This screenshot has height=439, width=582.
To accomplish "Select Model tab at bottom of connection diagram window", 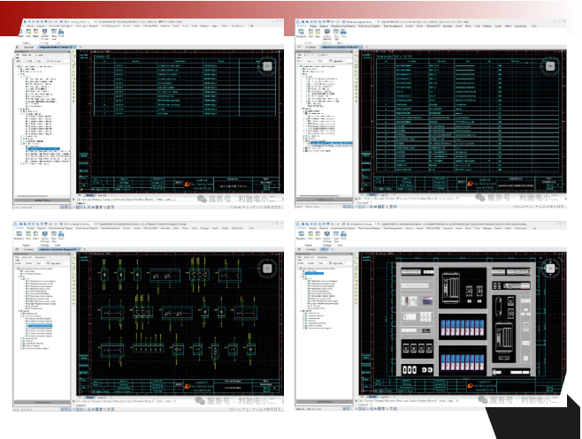I will (x=90, y=397).
